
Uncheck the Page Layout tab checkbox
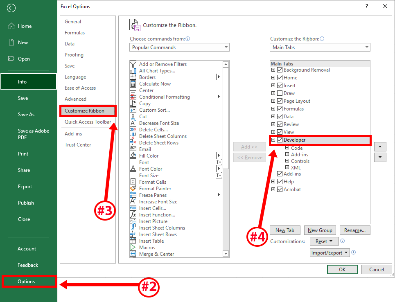[280, 101]
